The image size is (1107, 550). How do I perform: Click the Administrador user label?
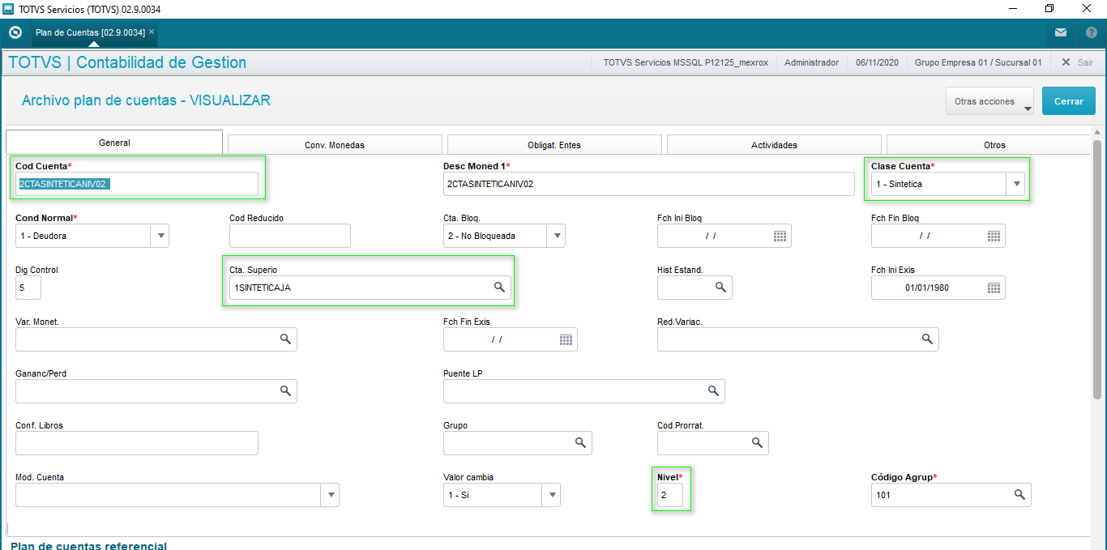pyautogui.click(x=811, y=62)
